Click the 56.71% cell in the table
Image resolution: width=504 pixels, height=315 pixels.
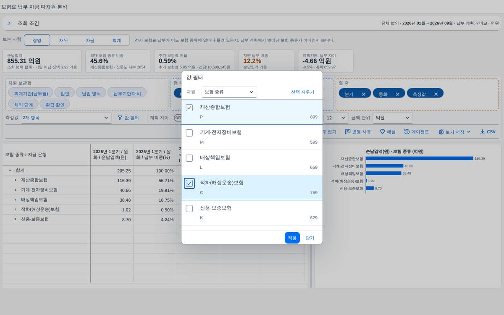(155, 180)
